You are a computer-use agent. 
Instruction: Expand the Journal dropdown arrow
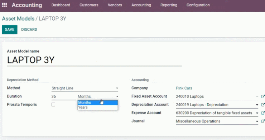coord(257,121)
